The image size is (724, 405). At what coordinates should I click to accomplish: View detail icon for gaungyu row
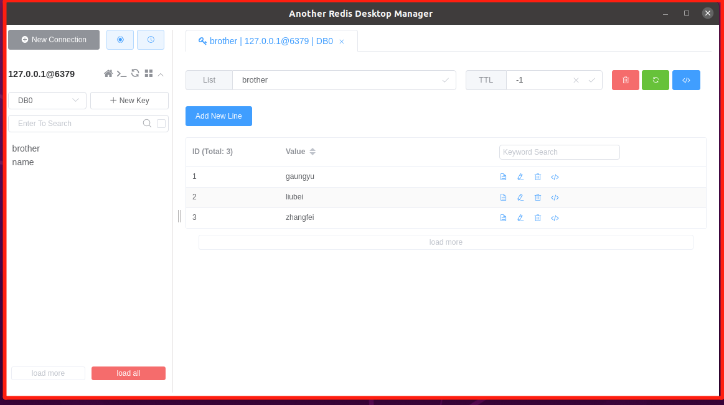(x=503, y=177)
